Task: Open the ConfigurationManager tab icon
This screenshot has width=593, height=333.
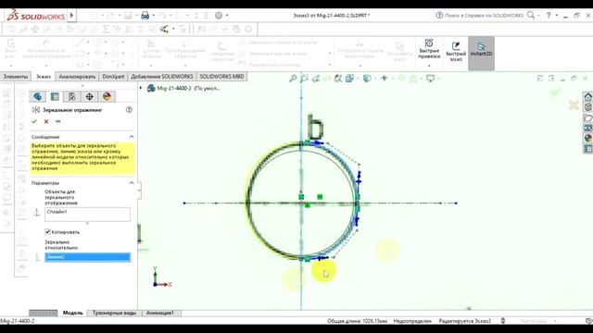Action: pos(72,96)
